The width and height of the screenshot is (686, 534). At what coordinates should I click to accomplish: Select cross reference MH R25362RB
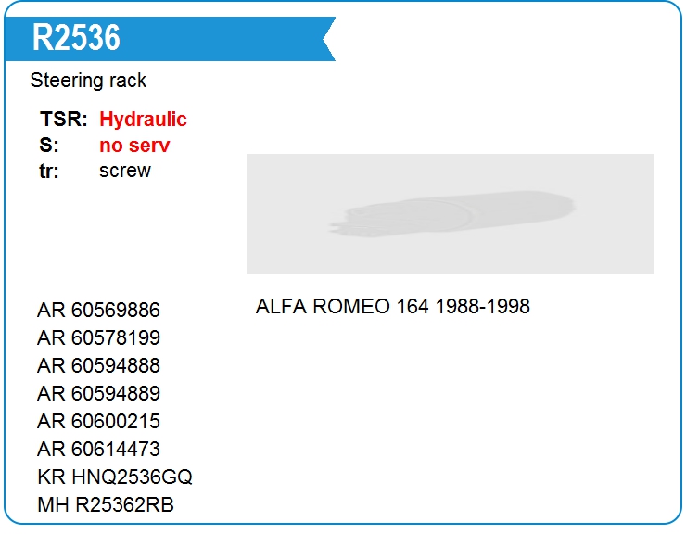tap(106, 504)
